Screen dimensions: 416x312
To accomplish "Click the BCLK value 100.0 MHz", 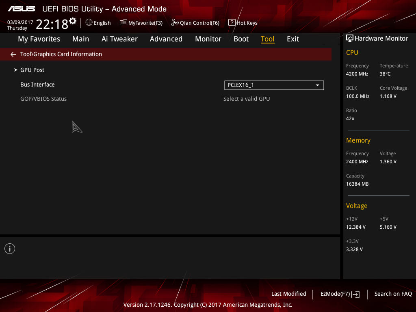I will pyautogui.click(x=357, y=96).
